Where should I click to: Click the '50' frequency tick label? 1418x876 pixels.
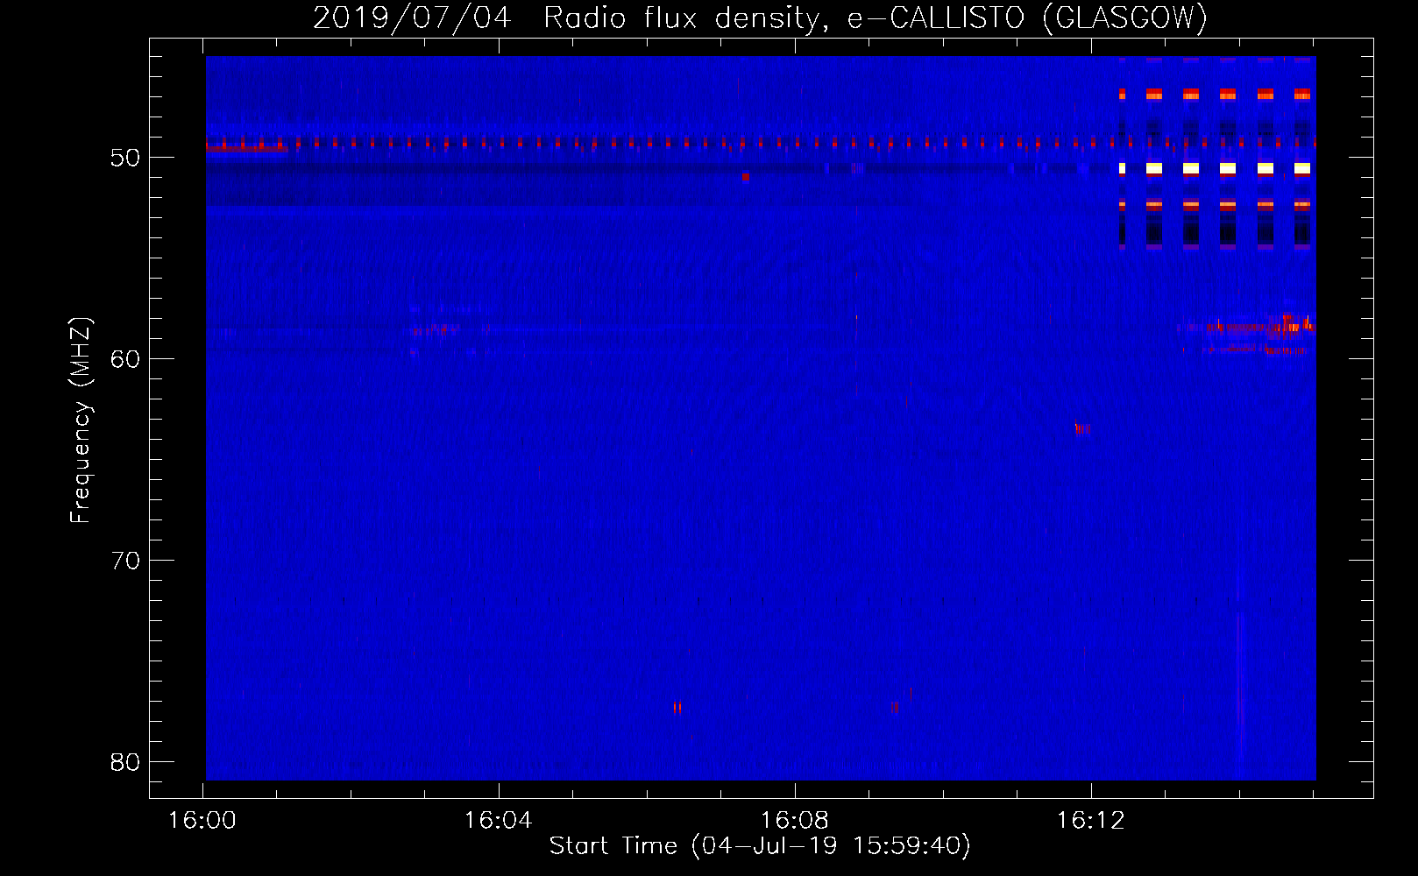tap(125, 158)
